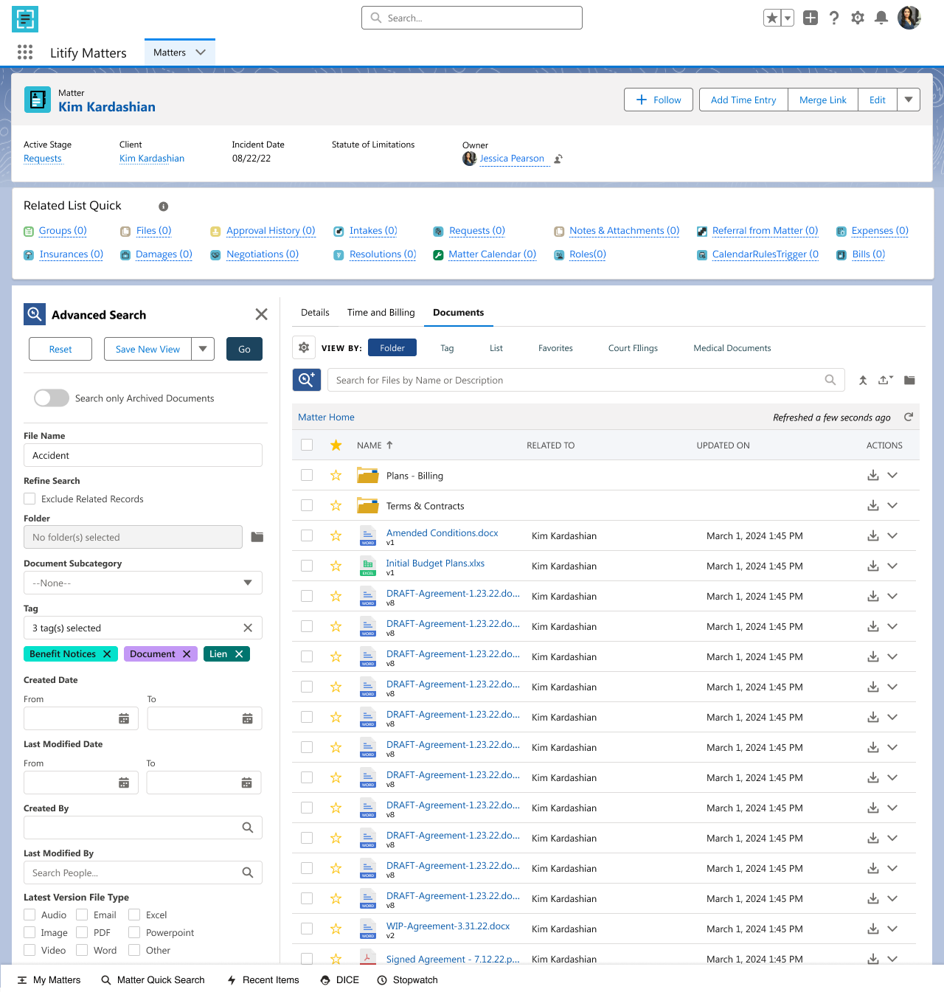View documents by Favorites

(555, 348)
